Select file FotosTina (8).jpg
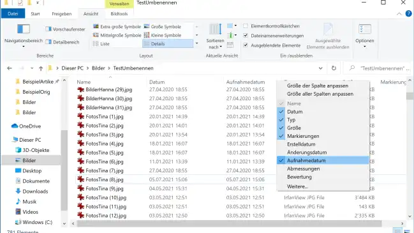The image size is (414, 233). [104, 179]
